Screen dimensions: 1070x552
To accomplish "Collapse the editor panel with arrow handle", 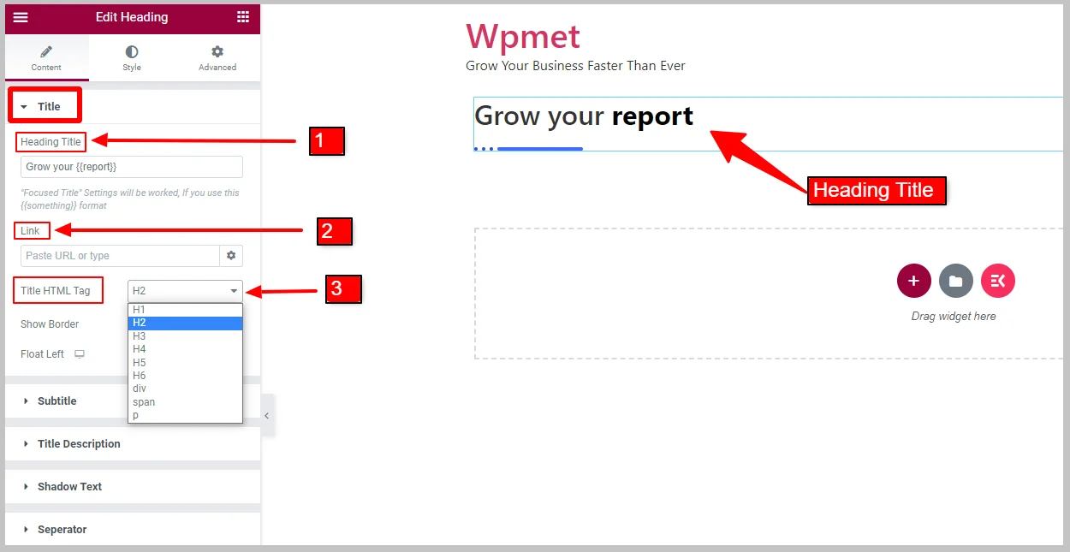I will [266, 416].
